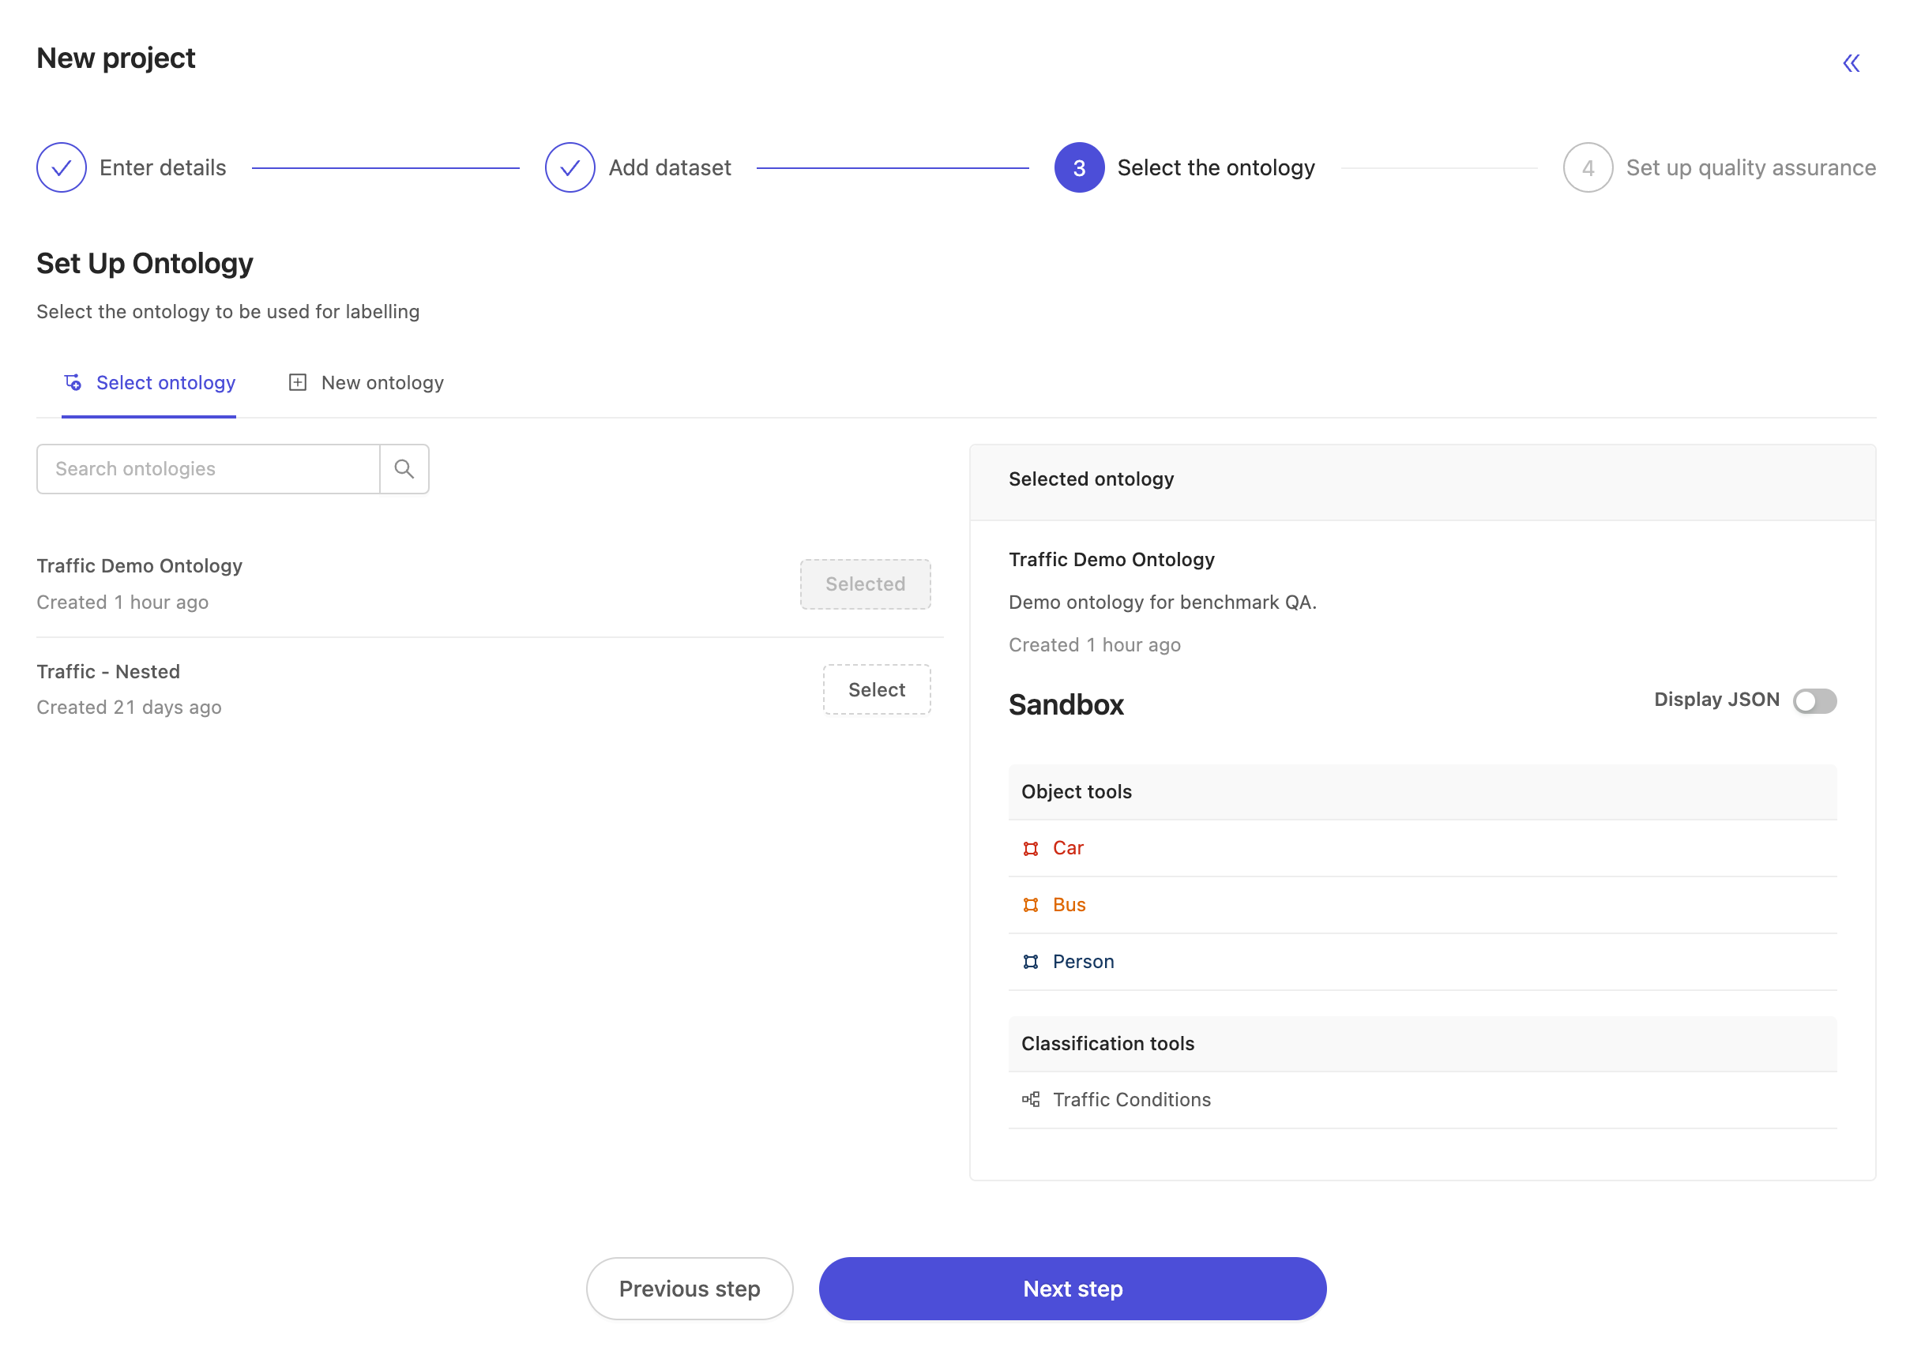Viewport: 1921px width, 1355px height.
Task: Click the Bus object tool row
Action: (x=1423, y=905)
